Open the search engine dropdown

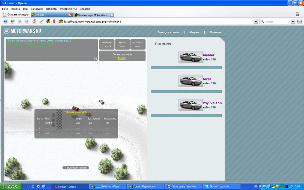(293, 22)
